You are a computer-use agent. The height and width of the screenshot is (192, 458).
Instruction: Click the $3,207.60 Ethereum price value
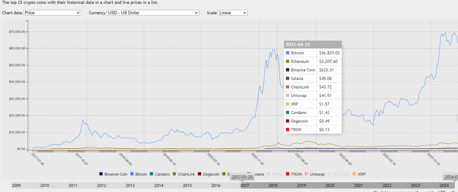coord(328,61)
